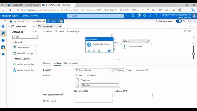Switch to the Settings tab

tap(57, 63)
